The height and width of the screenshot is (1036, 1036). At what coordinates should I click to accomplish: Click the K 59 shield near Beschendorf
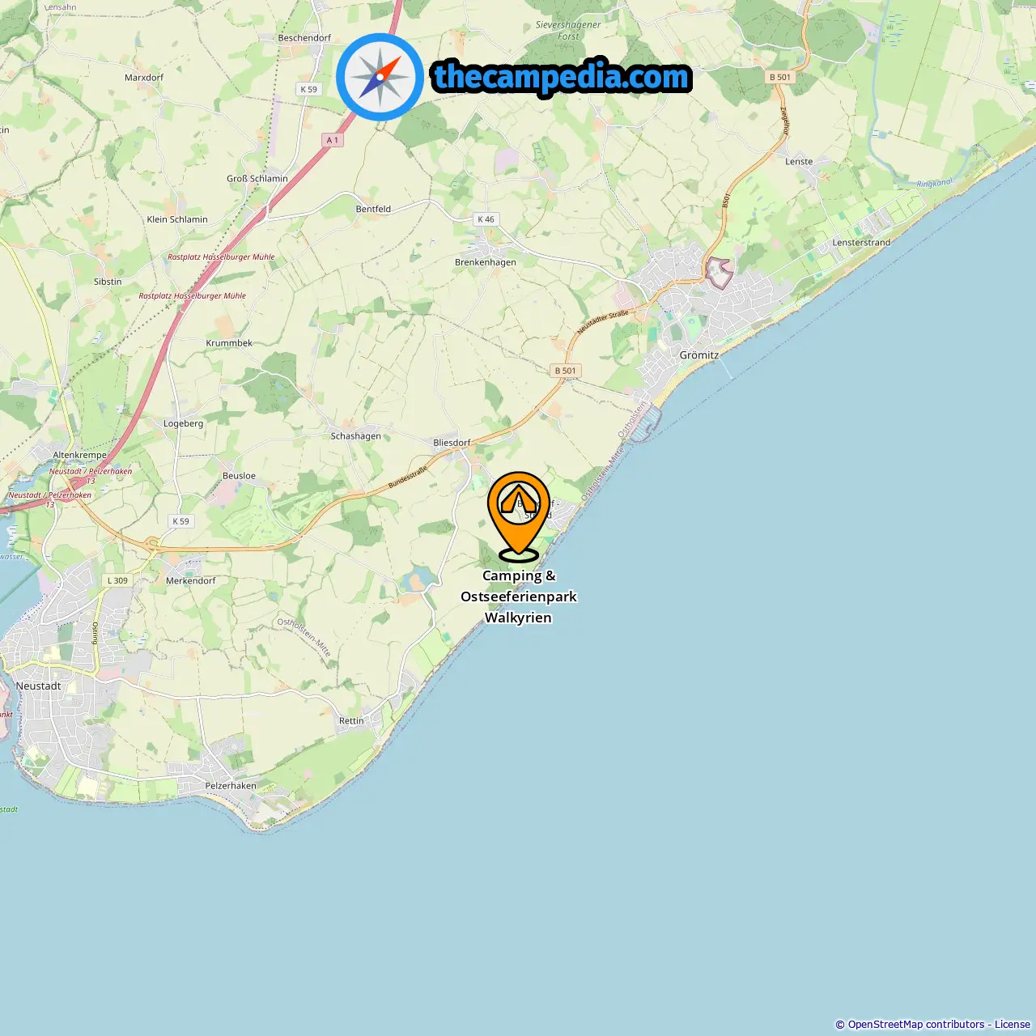308,89
